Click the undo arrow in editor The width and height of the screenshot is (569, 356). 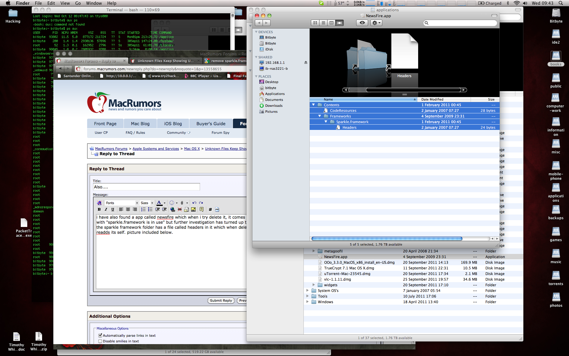pos(194,203)
